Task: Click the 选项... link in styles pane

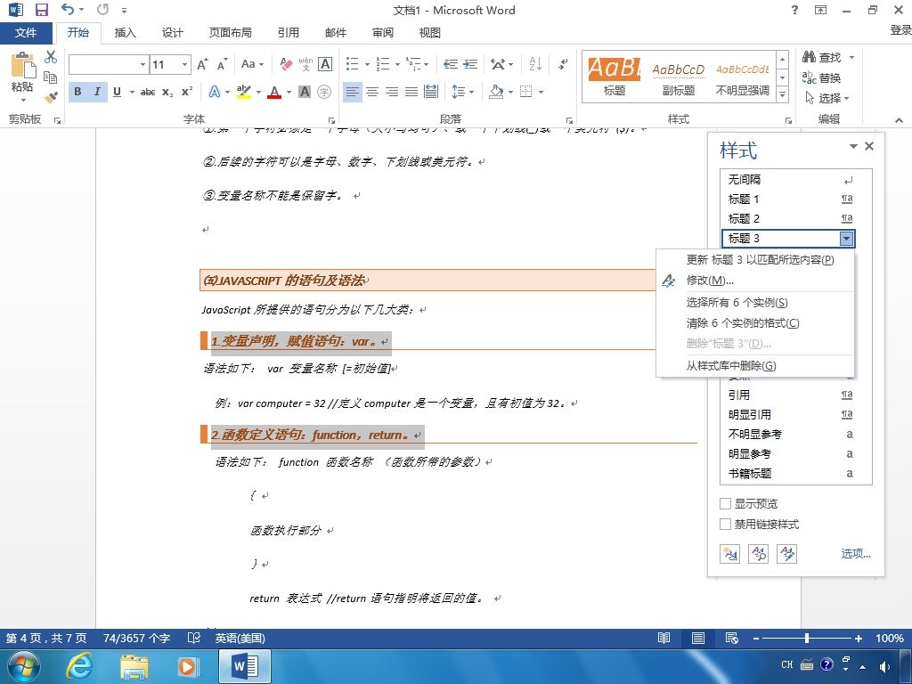Action: [856, 554]
